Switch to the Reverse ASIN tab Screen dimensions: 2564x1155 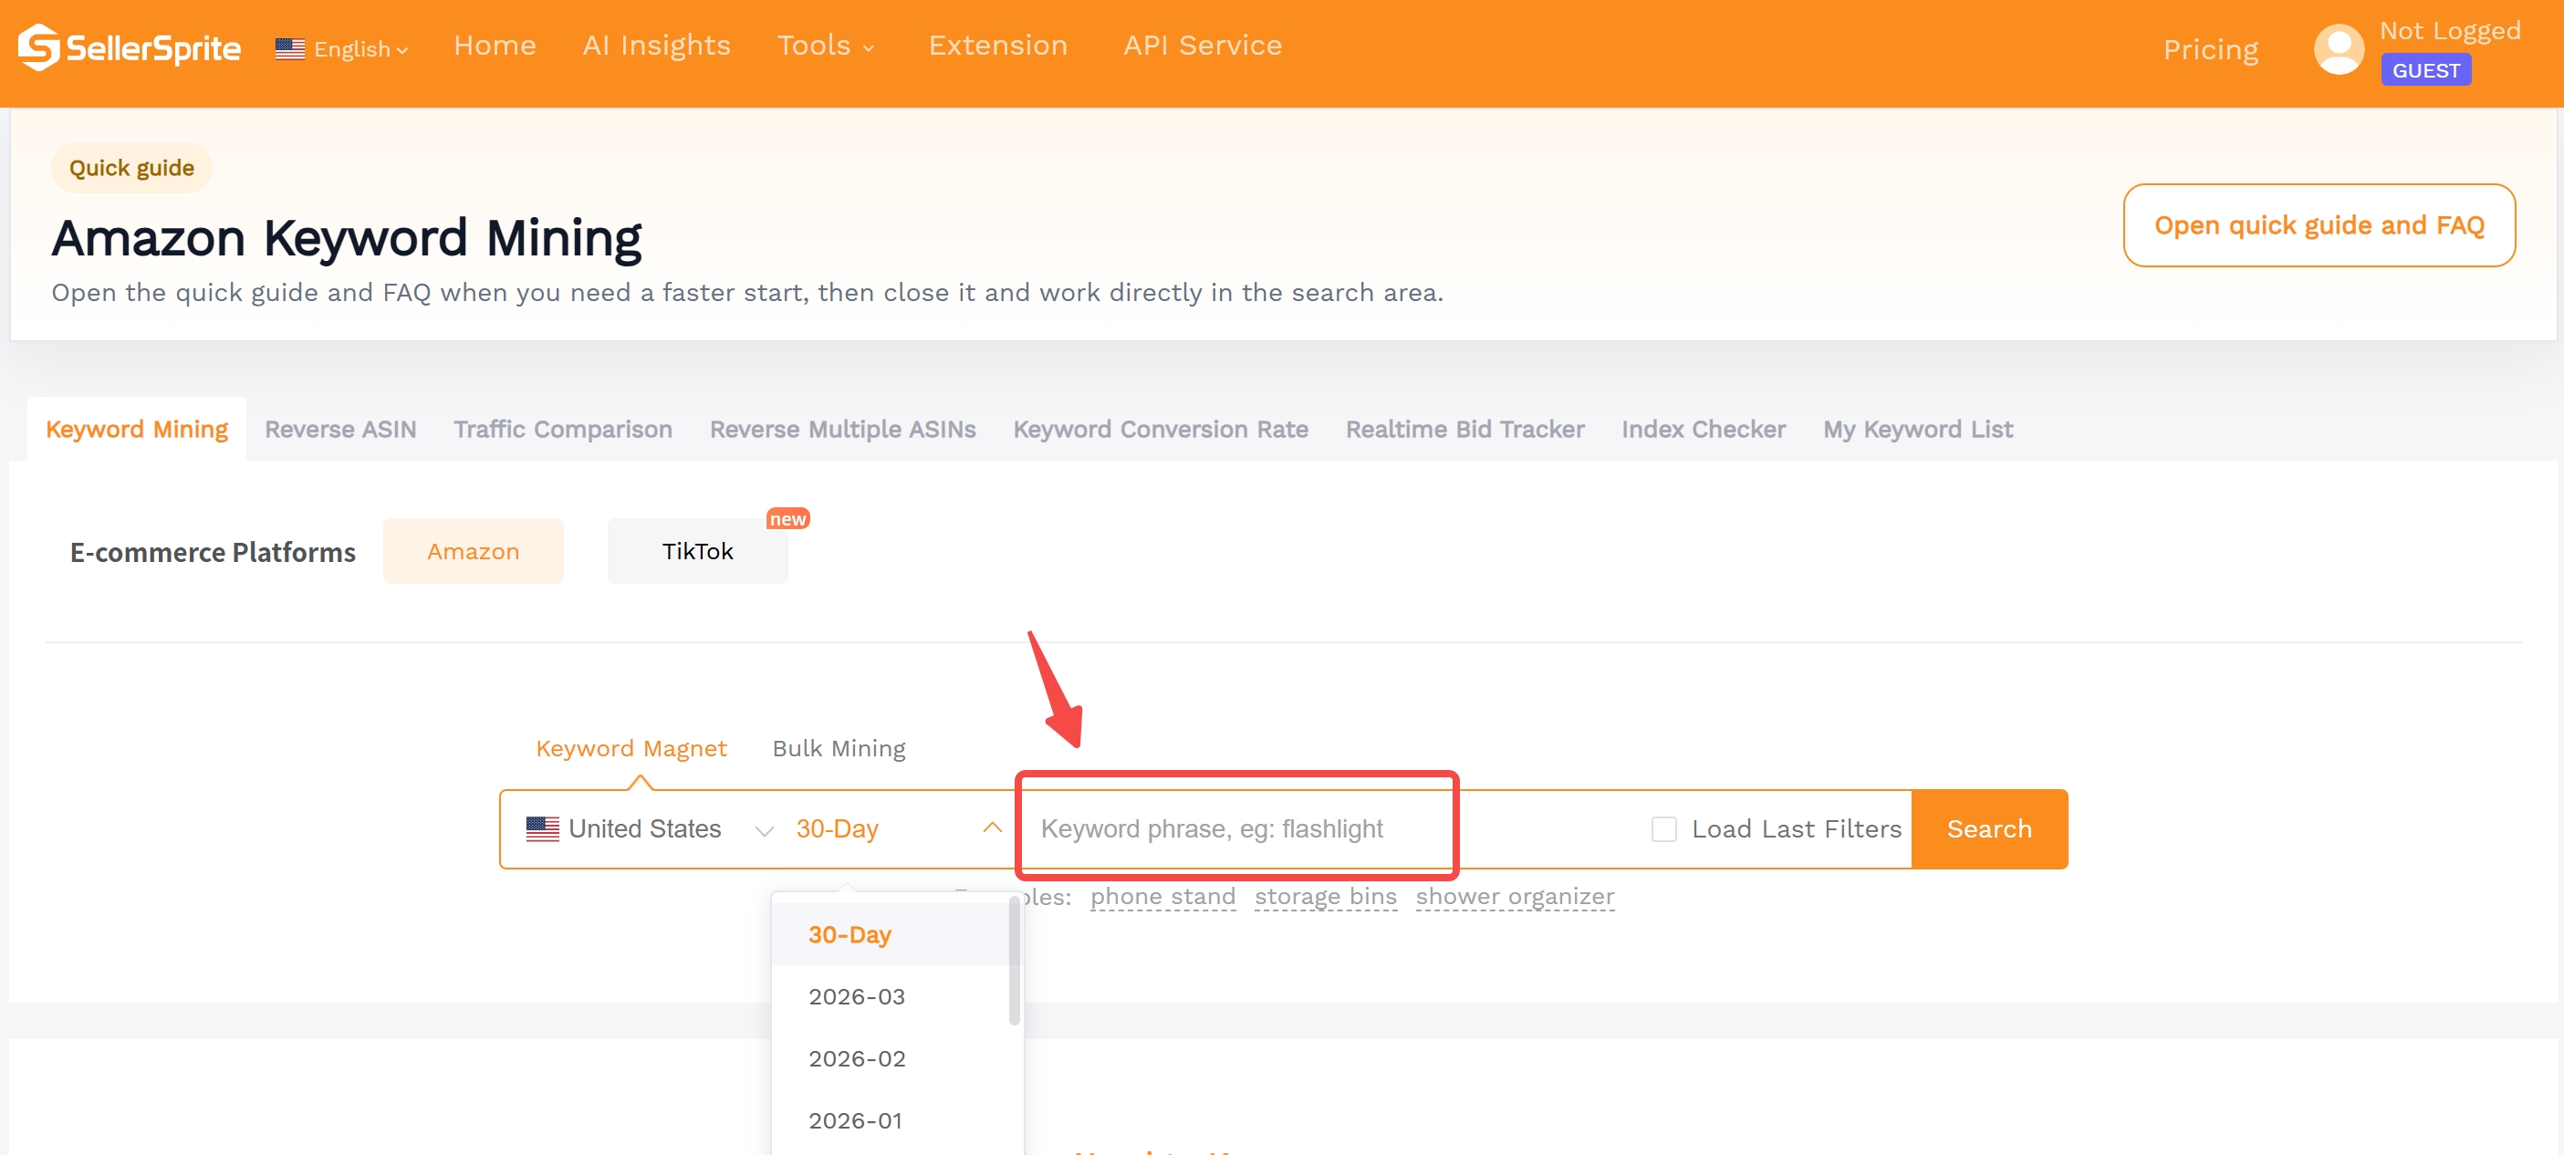coord(340,429)
